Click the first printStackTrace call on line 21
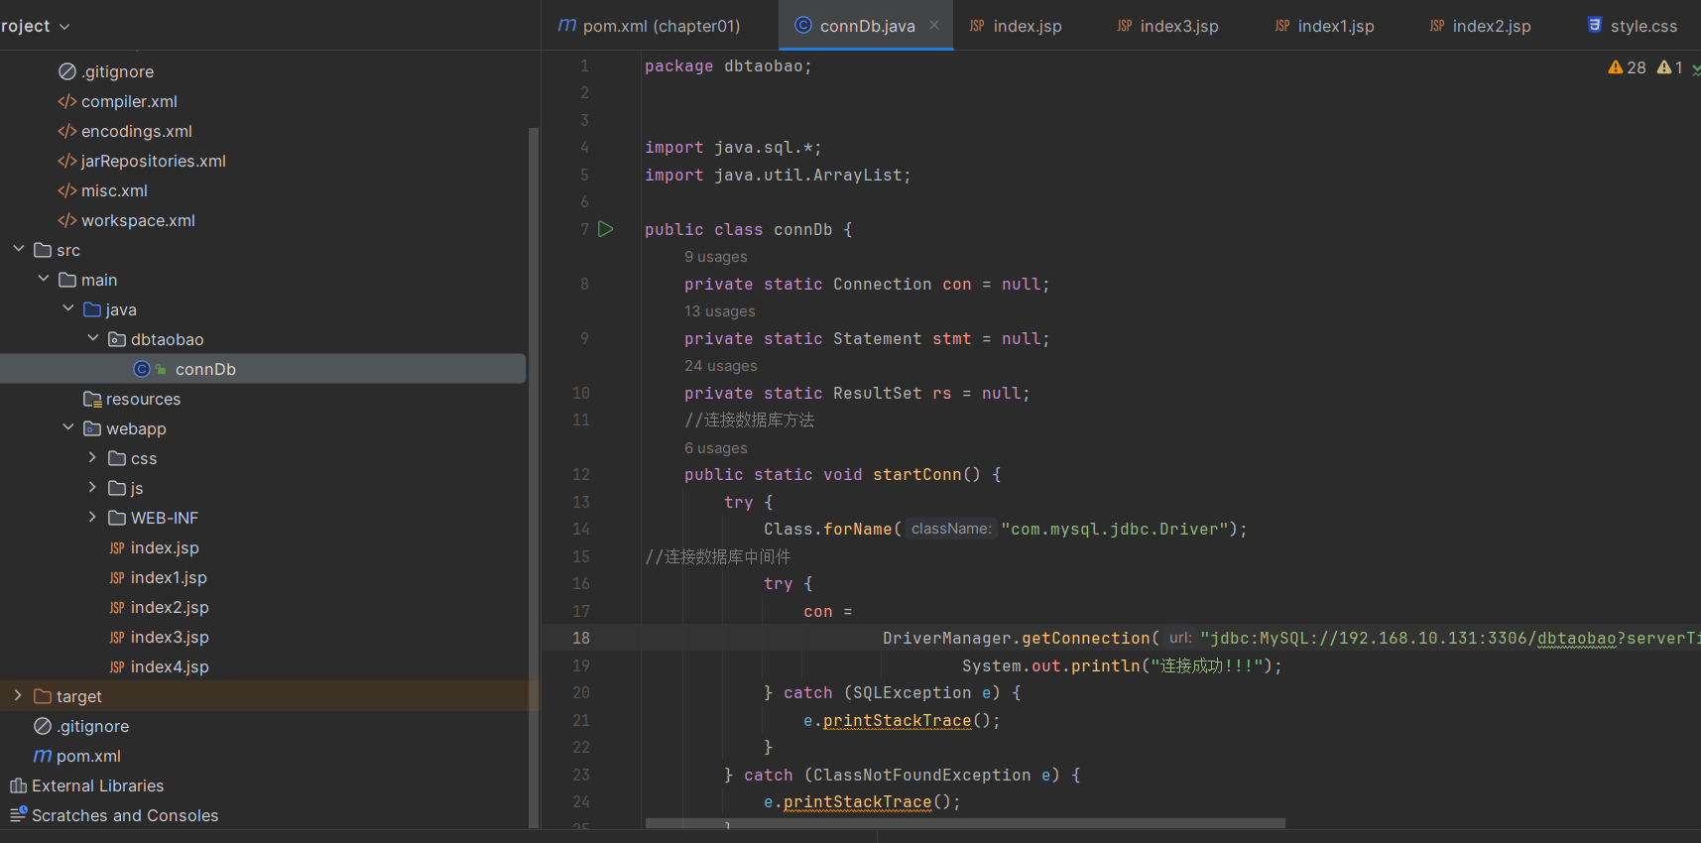 (x=897, y=721)
